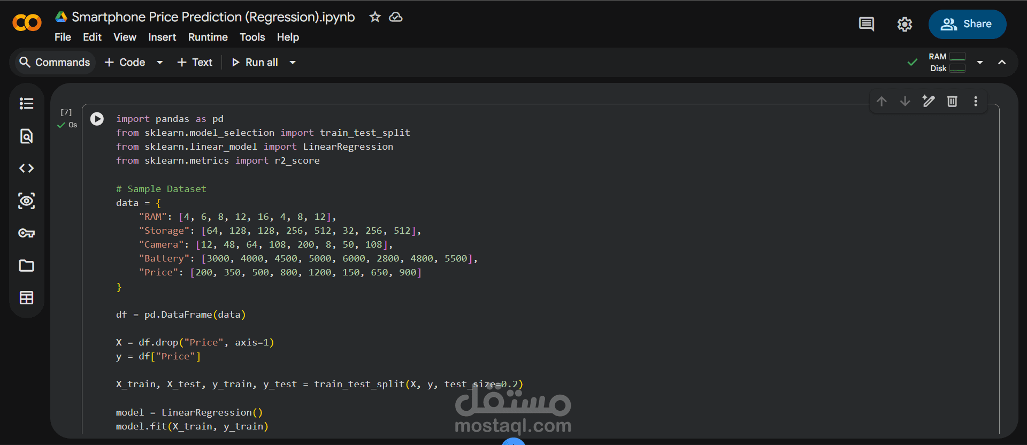This screenshot has height=445, width=1027.
Task: Click the 'import pandas as pd' line
Action: pos(170,119)
